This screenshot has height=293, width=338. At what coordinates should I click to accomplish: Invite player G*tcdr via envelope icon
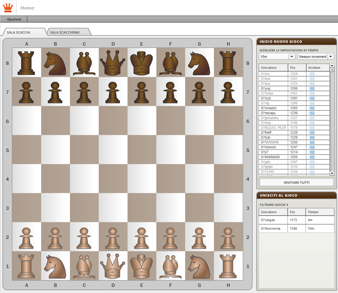312,137
